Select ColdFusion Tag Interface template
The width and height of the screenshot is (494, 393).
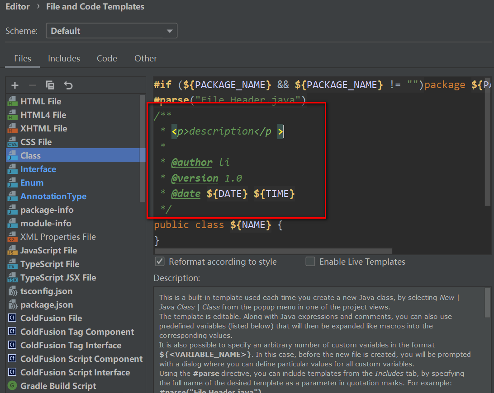pos(71,345)
